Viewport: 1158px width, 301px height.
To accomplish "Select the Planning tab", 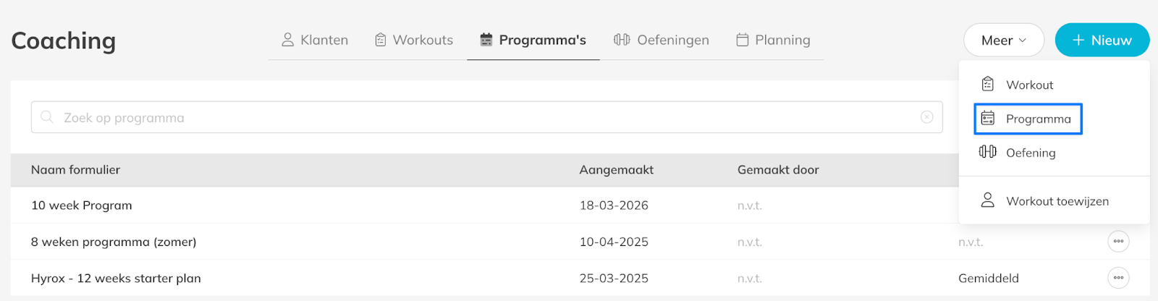I will click(x=773, y=41).
